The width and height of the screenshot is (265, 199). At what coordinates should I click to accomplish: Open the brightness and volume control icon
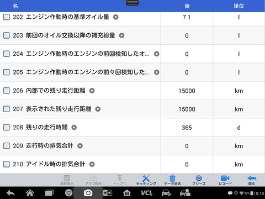(108, 193)
